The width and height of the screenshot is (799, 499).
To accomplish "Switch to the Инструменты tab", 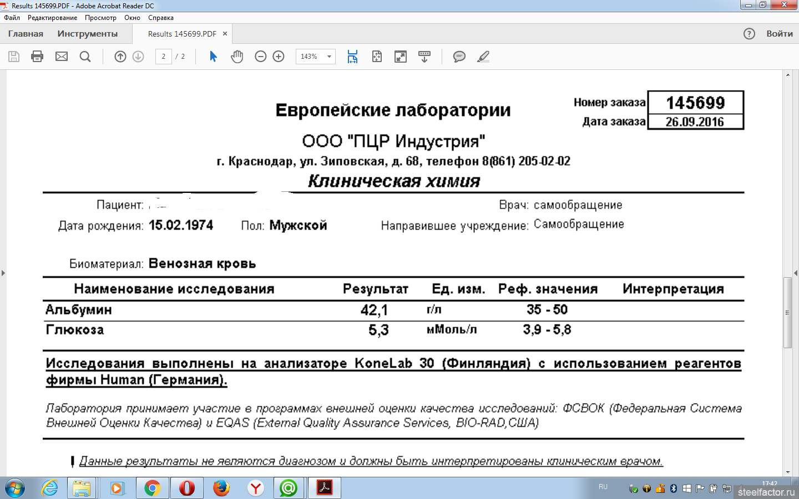I will (x=88, y=34).
